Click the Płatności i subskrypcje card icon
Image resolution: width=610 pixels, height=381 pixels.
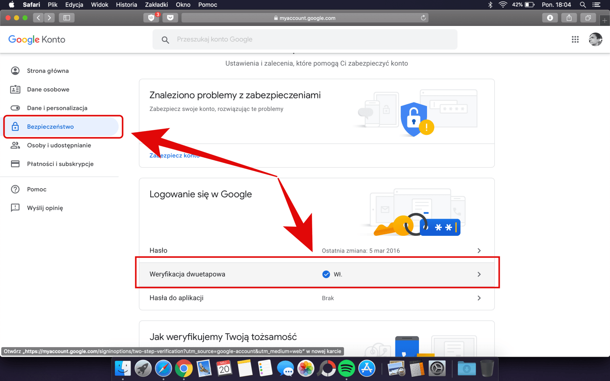[x=15, y=164]
